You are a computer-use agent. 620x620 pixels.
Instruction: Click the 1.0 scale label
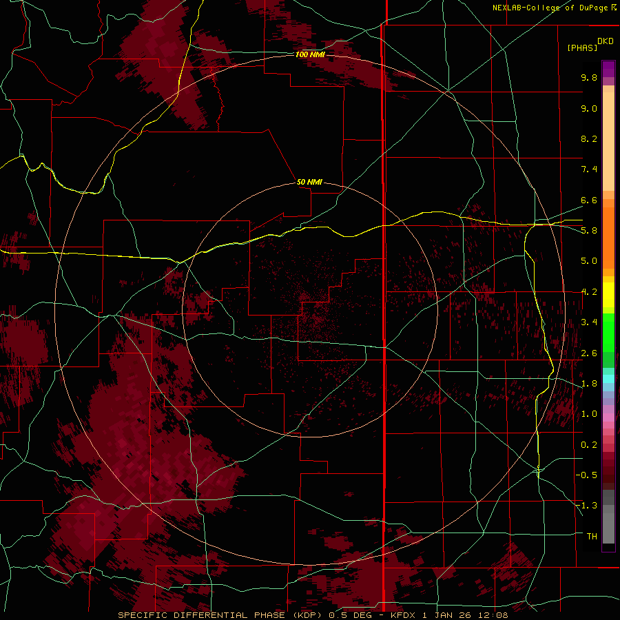coord(589,414)
